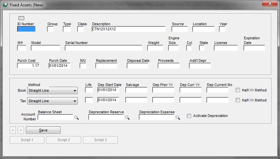Click small gray button above ID Number
The height and width of the screenshot is (159, 280).
click(21, 18)
